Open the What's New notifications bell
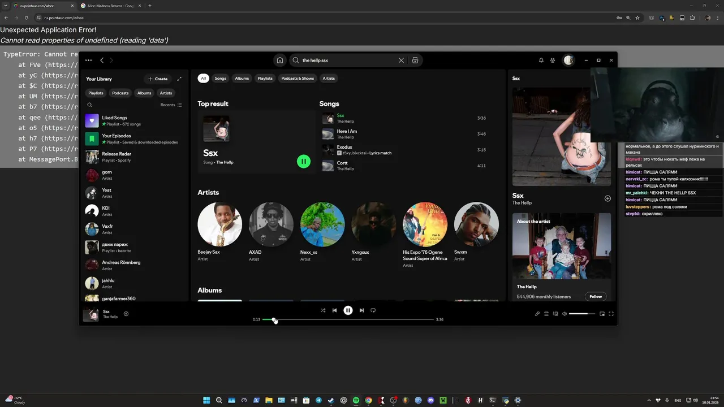The height and width of the screenshot is (407, 724). click(x=541, y=60)
